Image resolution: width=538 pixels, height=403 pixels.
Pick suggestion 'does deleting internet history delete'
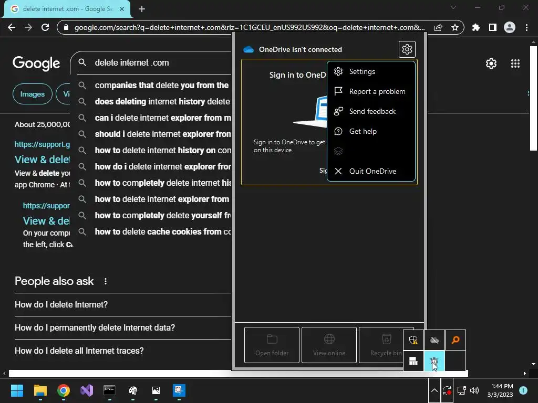tap(154, 101)
